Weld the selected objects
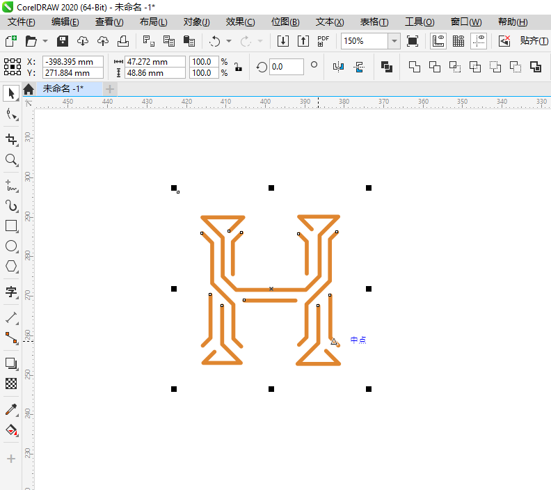Screen dimensions: 551x490 (415, 67)
